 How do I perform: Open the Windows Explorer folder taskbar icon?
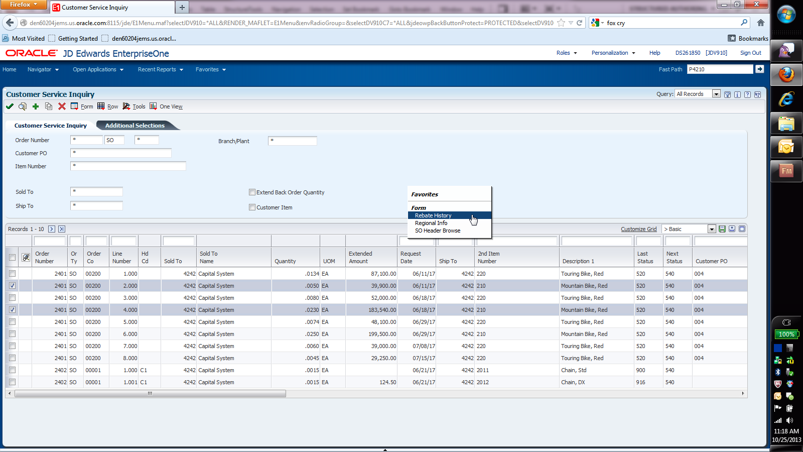tap(786, 123)
